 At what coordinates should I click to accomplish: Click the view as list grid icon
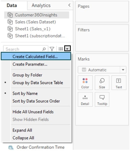[x=61, y=49]
